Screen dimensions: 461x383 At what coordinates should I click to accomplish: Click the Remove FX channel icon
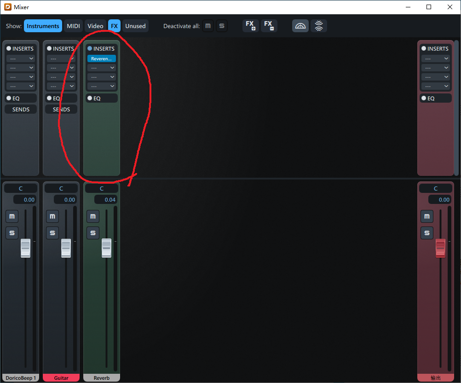pyautogui.click(x=269, y=26)
